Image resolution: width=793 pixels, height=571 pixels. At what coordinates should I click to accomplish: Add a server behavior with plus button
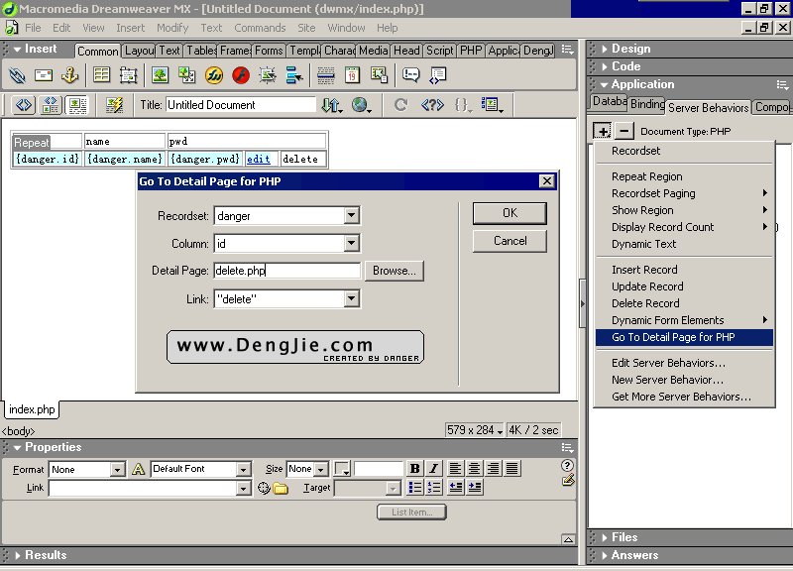[x=603, y=132]
